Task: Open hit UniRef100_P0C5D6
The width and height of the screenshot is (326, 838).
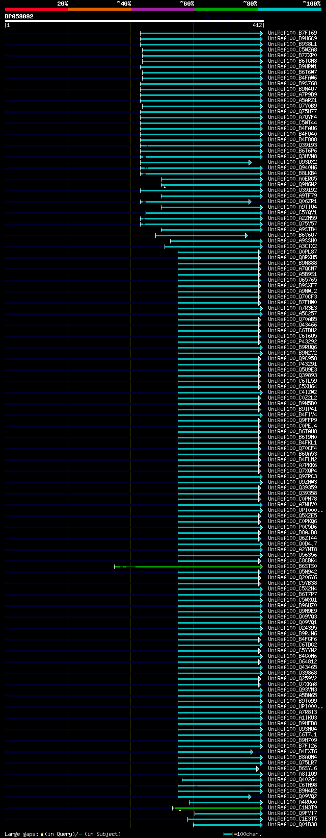Action: (x=292, y=527)
